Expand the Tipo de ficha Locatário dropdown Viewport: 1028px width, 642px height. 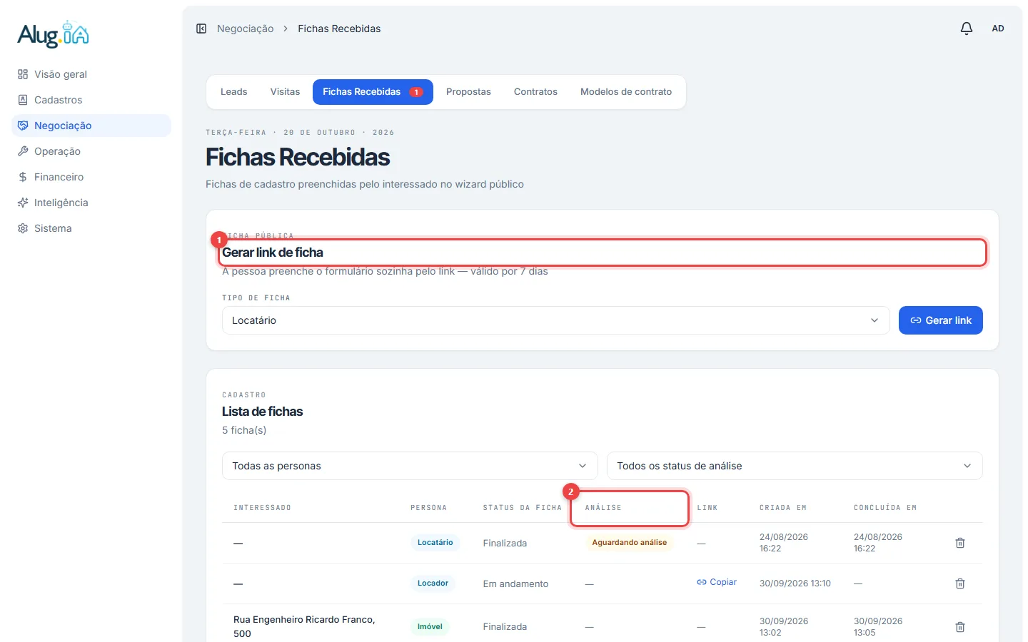555,320
